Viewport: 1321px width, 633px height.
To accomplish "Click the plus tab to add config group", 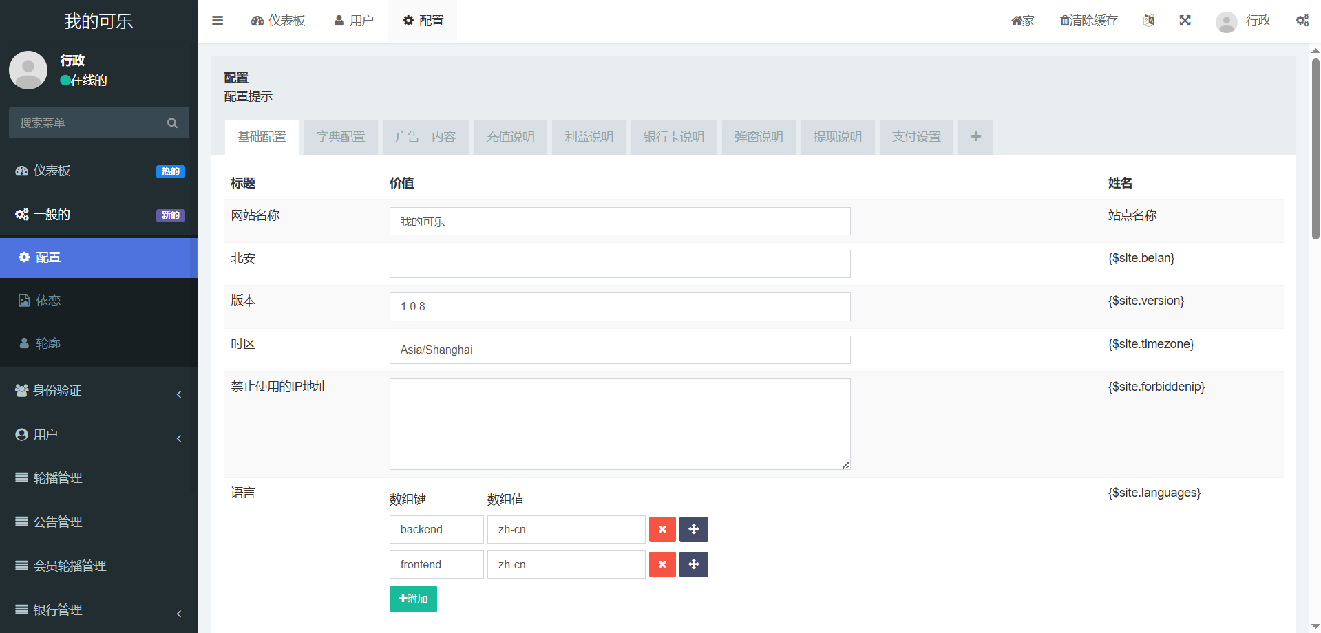I will (x=975, y=137).
